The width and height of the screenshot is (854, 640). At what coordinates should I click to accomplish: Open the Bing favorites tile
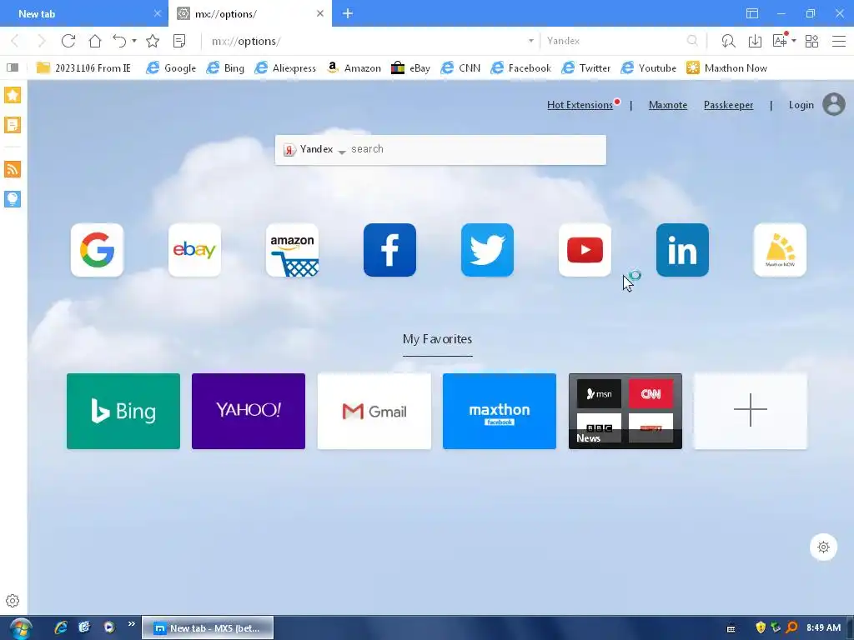[x=123, y=412]
